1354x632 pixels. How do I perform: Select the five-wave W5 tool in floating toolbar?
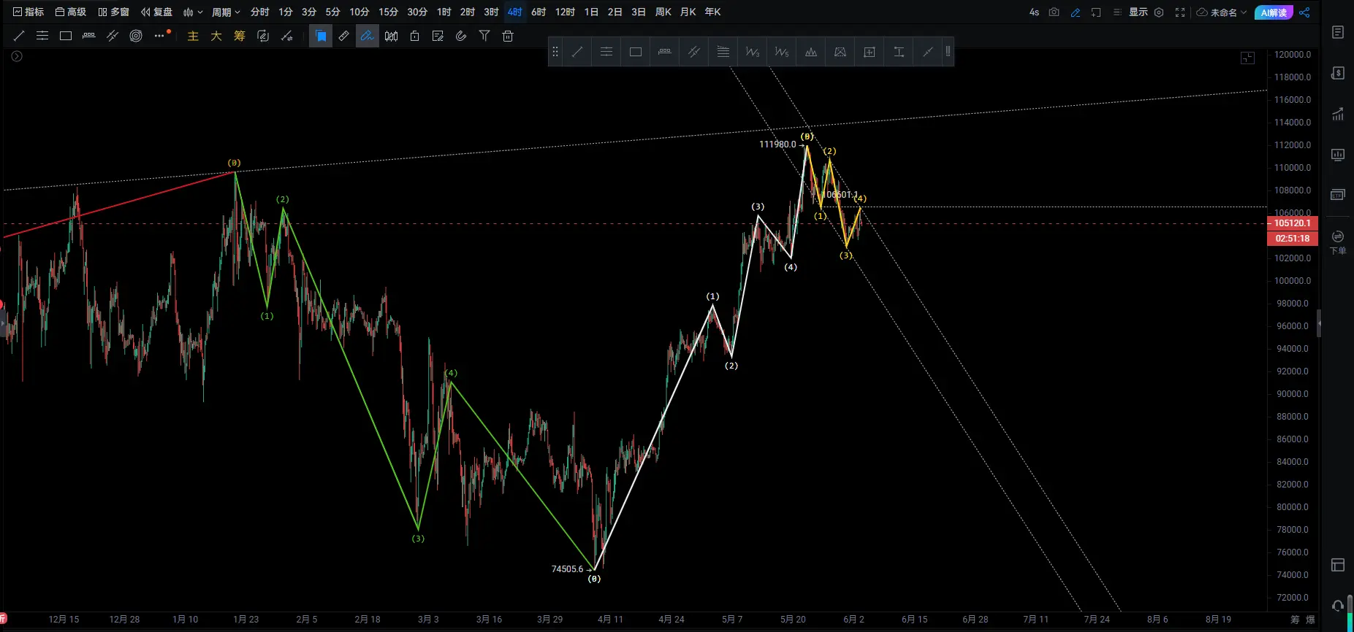(x=782, y=52)
